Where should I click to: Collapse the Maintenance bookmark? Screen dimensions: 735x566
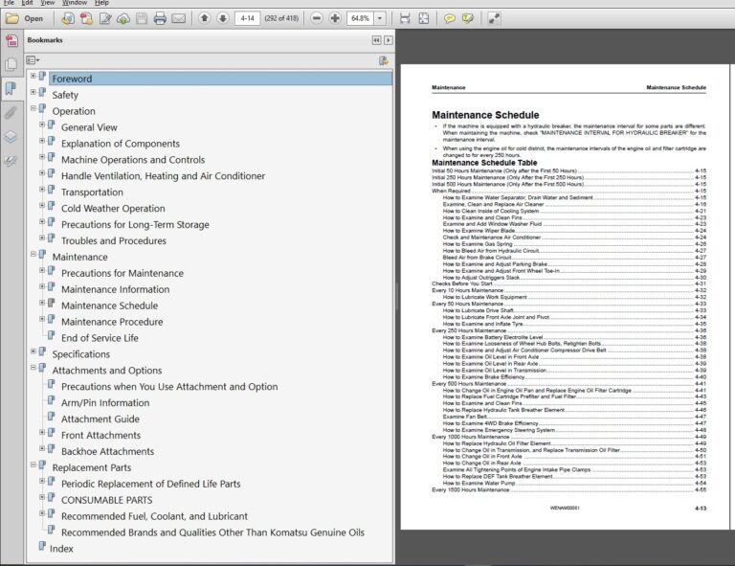[x=33, y=254]
